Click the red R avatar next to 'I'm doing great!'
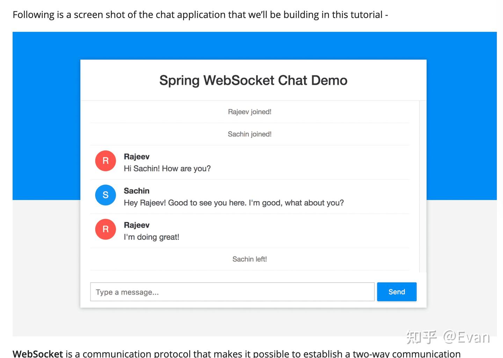 [x=105, y=229]
